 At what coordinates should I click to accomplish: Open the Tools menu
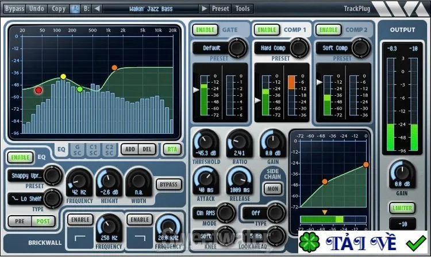tap(243, 9)
